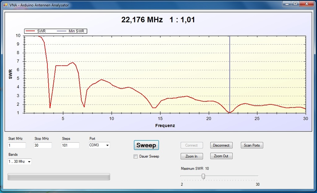Screen dimensions: 317x193
Task: Click the Frequenz axis title
Action: [x=165, y=126]
